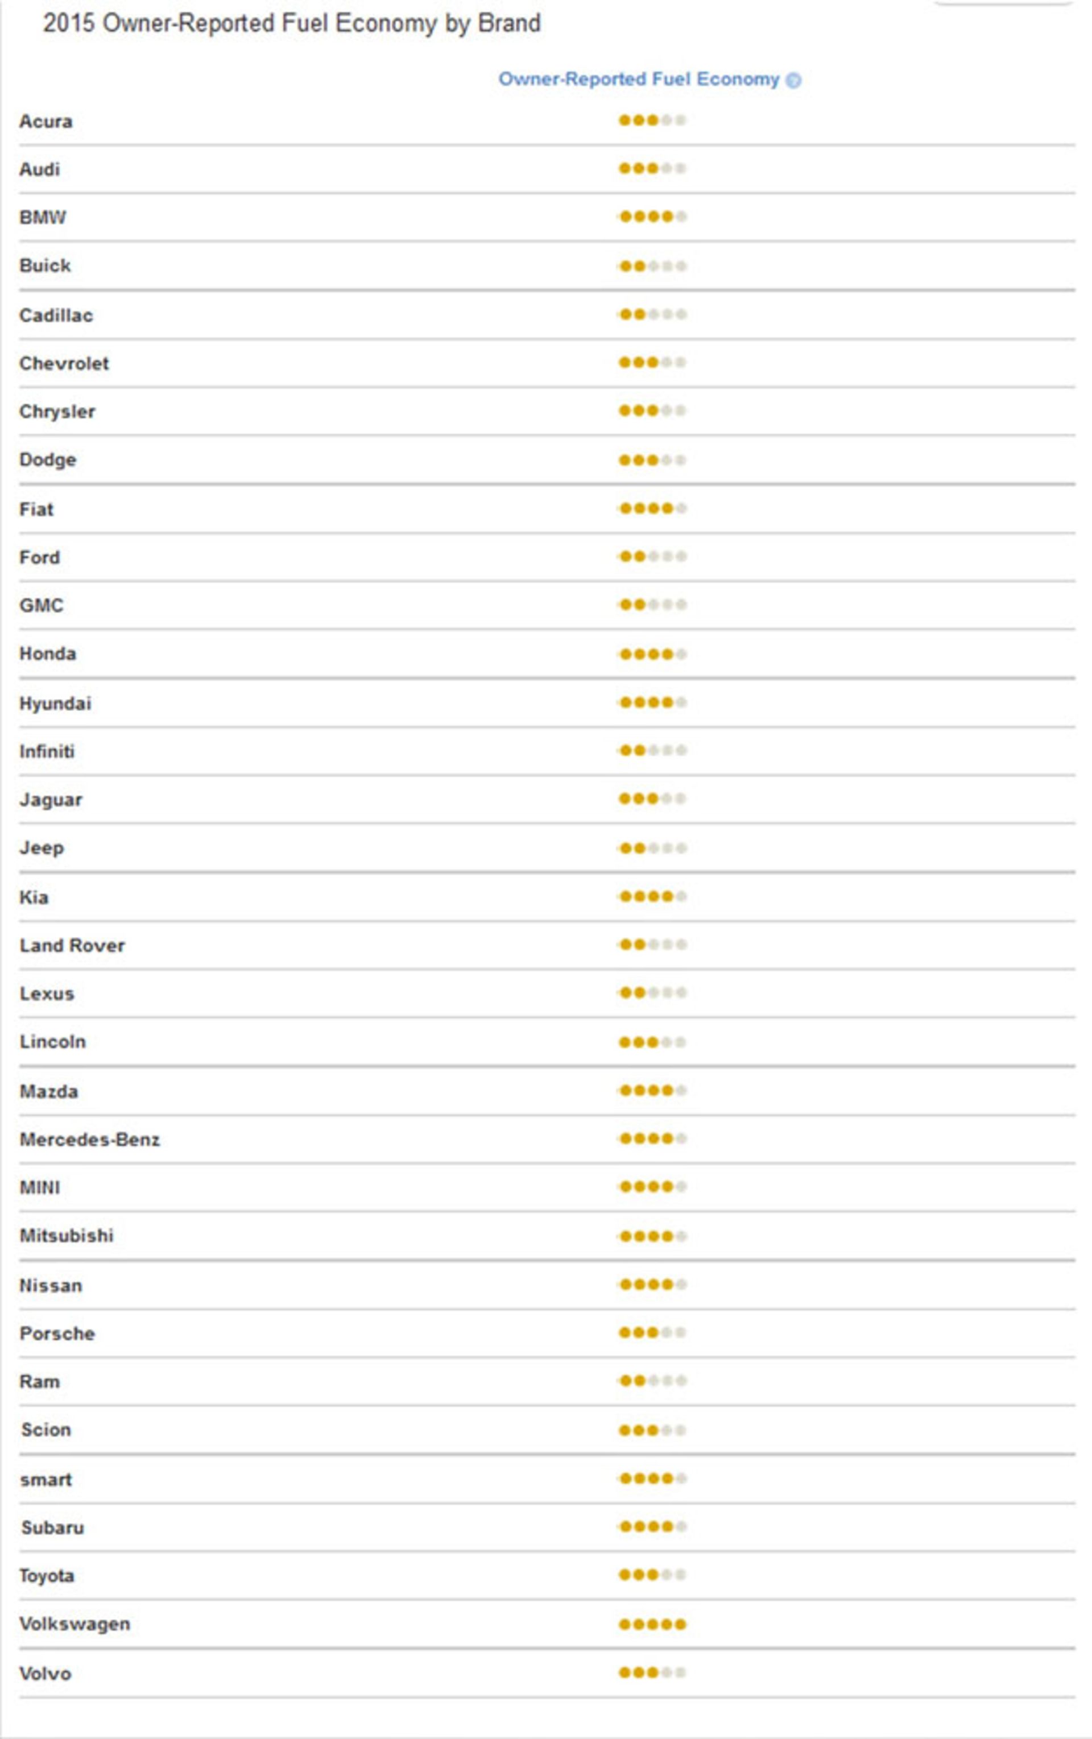The image size is (1092, 1739).
Task: Open the Subaru brand entry
Action: click(x=53, y=1527)
